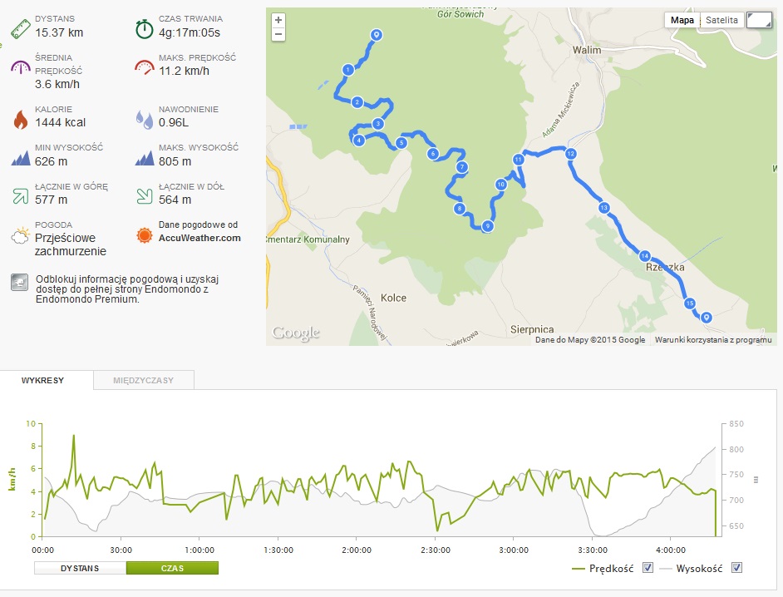Click the calories flame icon
Image resolution: width=783 pixels, height=597 pixels.
(x=20, y=118)
